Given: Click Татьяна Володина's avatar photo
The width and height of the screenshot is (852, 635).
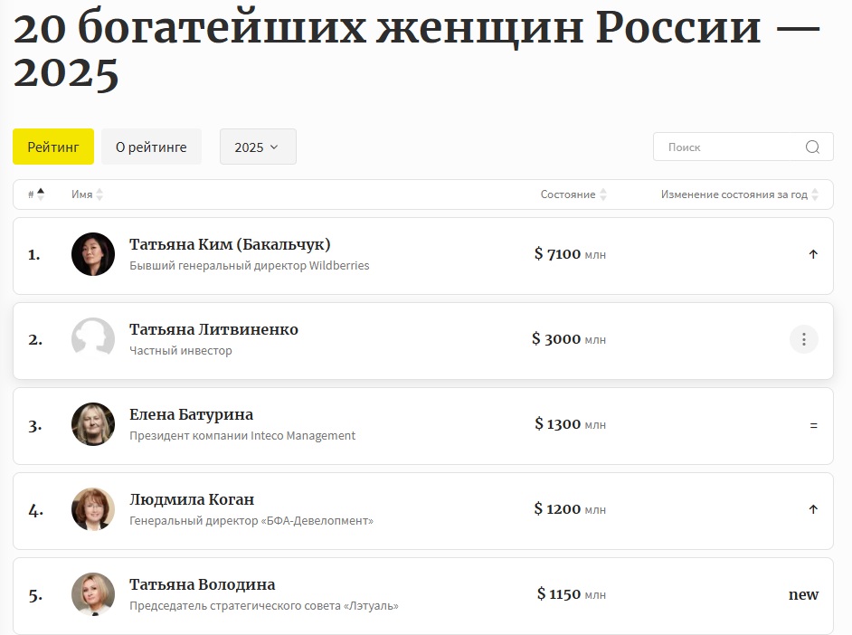Looking at the screenshot, I should (x=93, y=594).
